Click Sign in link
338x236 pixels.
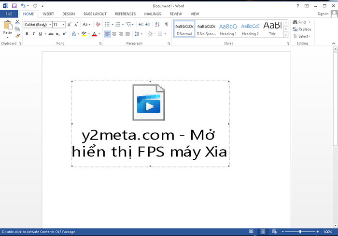[323, 14]
